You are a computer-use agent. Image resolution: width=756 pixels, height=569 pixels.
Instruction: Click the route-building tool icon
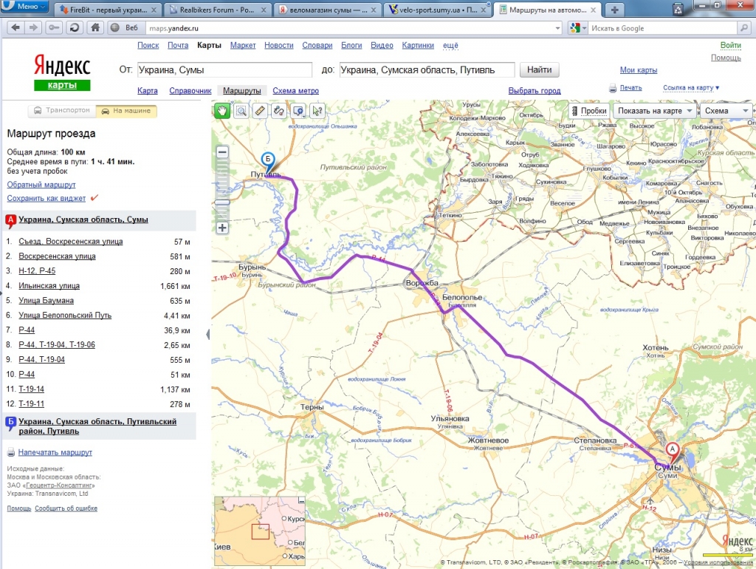point(279,111)
